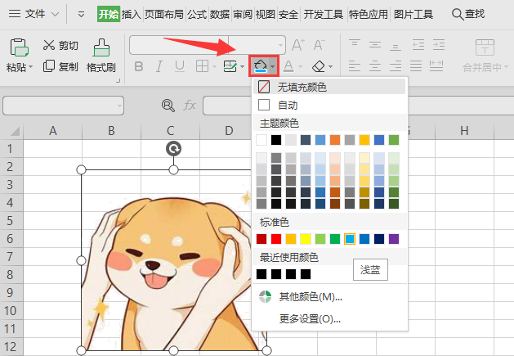Click the fill color bucket icon

[x=261, y=66]
